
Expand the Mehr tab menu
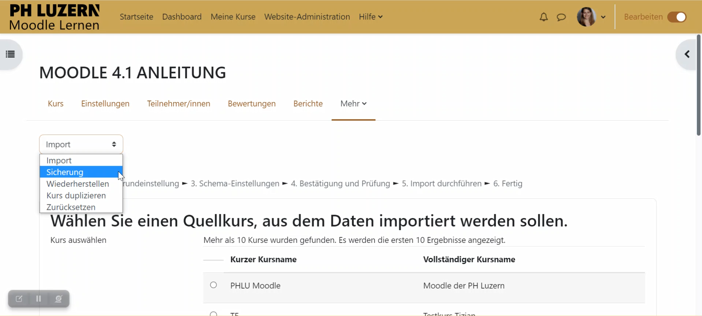click(x=354, y=104)
